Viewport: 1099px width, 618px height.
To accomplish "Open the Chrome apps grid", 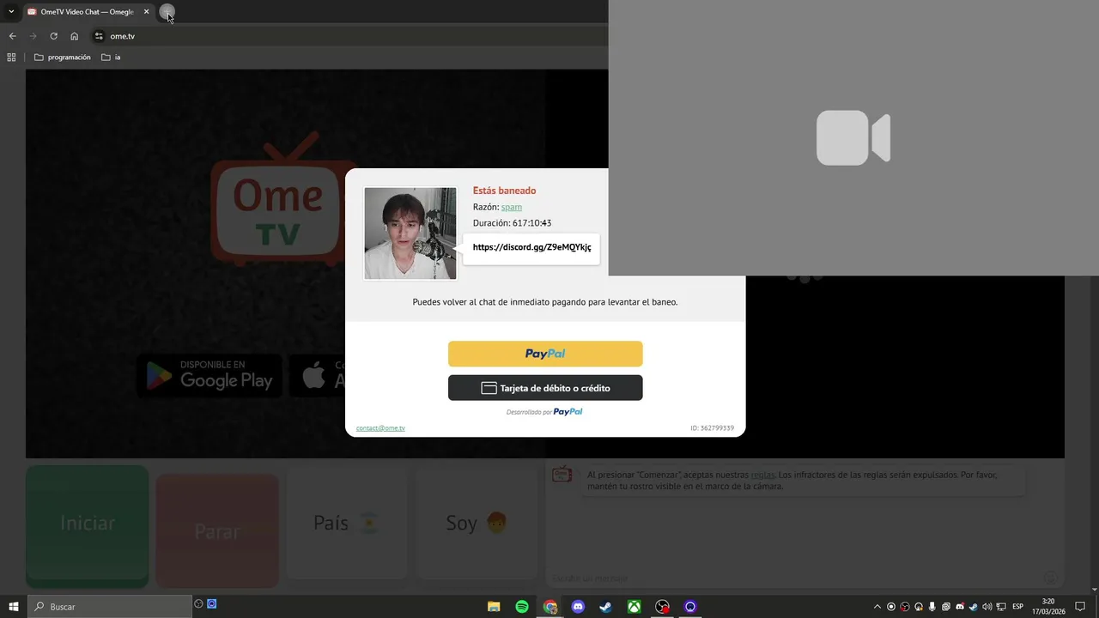I will coord(11,58).
